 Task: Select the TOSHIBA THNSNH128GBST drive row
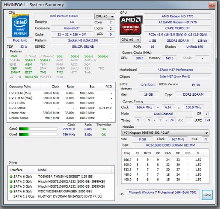(61, 177)
